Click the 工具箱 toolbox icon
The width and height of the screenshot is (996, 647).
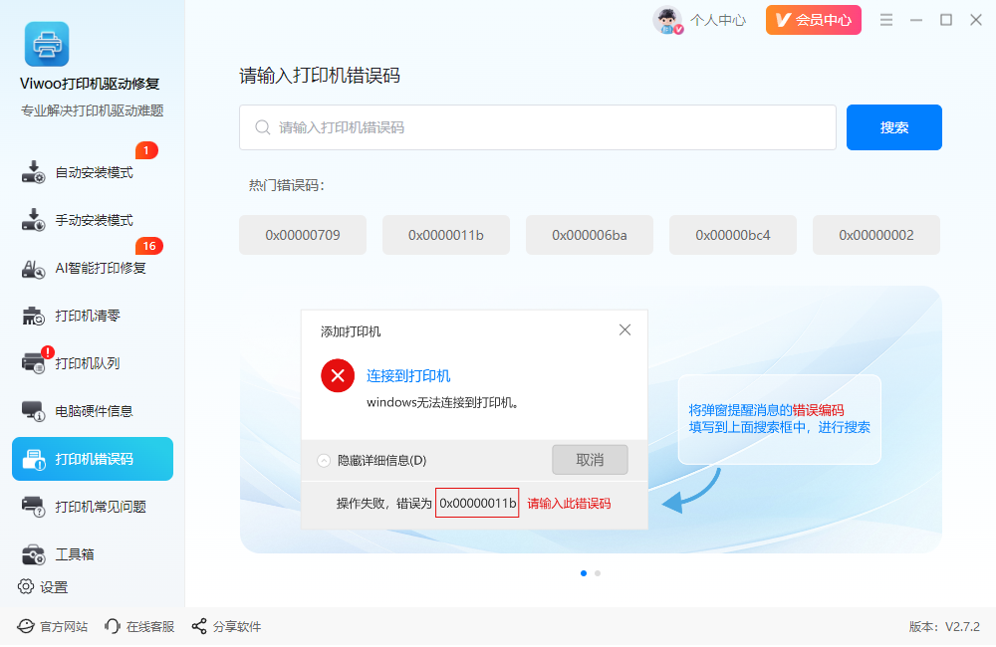point(33,554)
